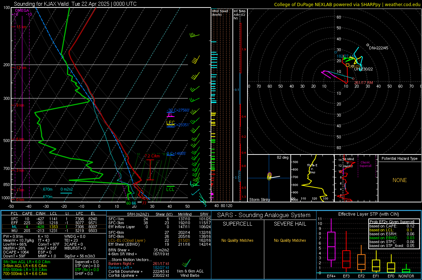Click the 9 km height marker
The height and width of the screenshot is (280, 422).
(x=20, y=105)
